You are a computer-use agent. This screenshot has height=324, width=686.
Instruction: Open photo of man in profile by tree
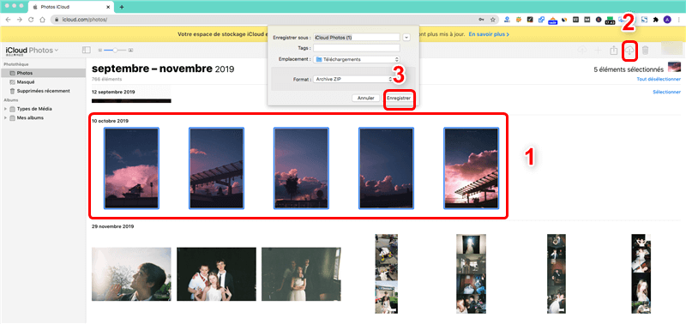click(131, 274)
